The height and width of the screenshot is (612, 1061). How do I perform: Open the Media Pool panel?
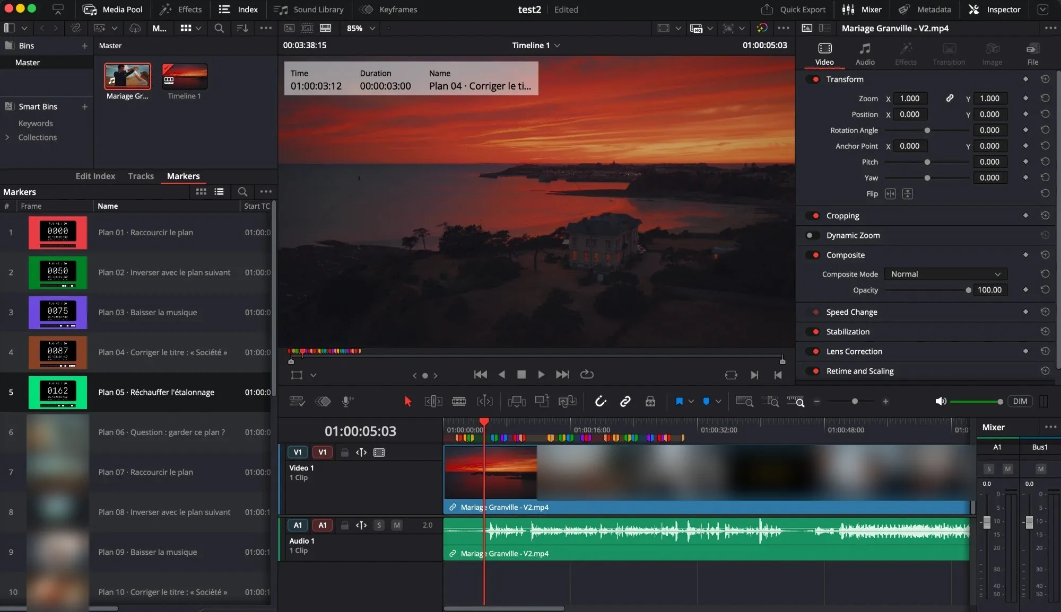(112, 10)
